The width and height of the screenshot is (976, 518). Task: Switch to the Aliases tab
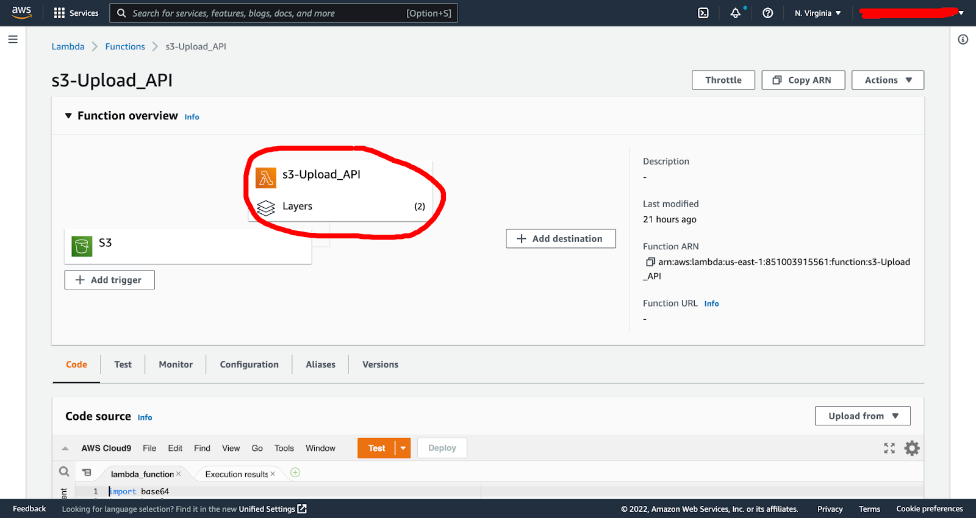tap(320, 364)
